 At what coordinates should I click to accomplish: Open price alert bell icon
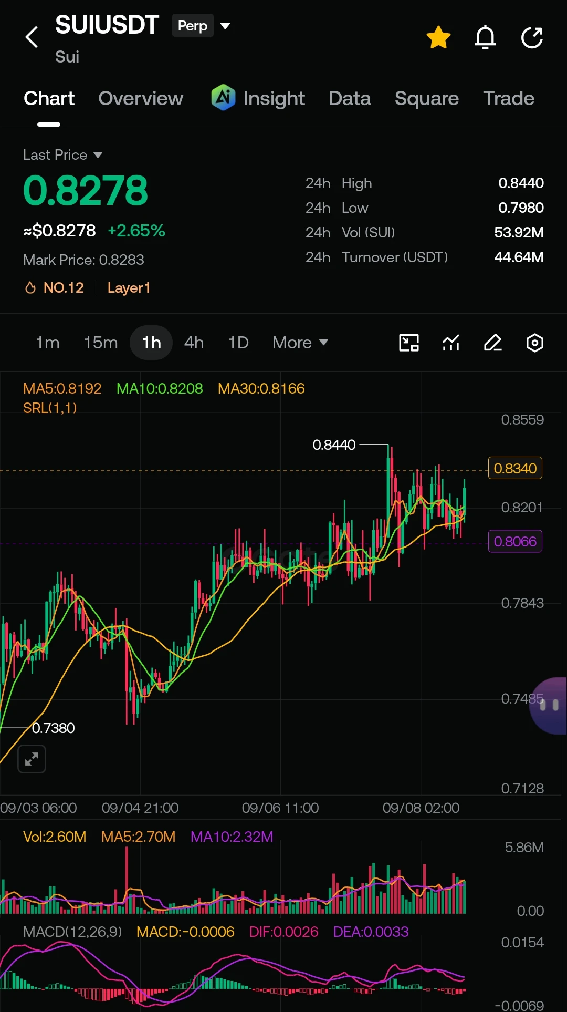(x=485, y=37)
